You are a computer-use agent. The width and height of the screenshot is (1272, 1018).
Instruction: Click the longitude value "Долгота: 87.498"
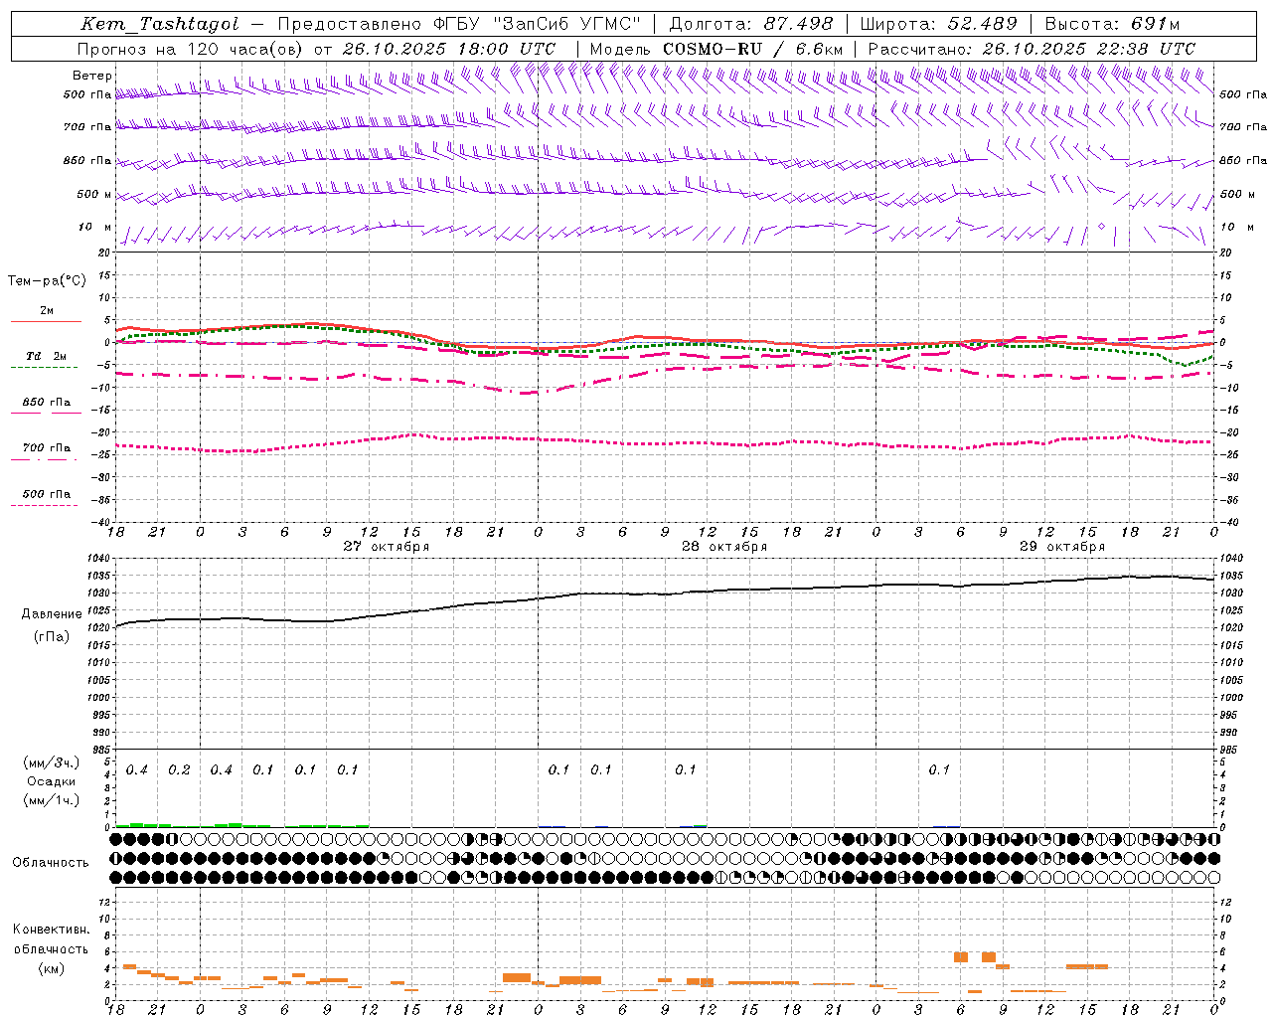(751, 24)
